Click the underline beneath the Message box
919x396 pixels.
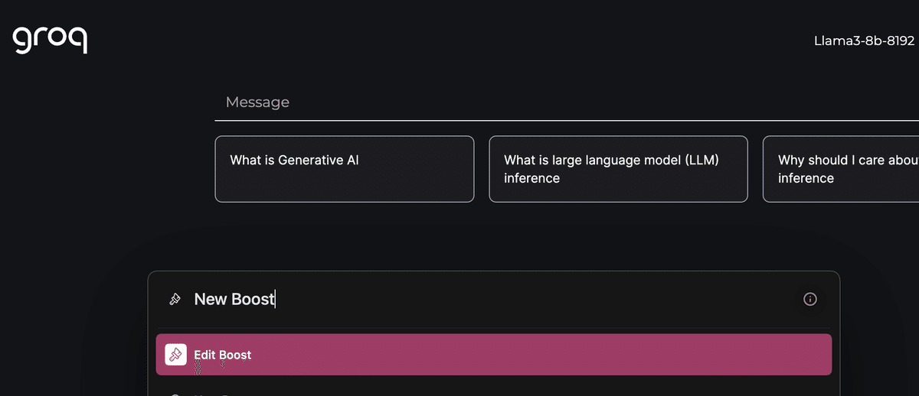(x=567, y=120)
